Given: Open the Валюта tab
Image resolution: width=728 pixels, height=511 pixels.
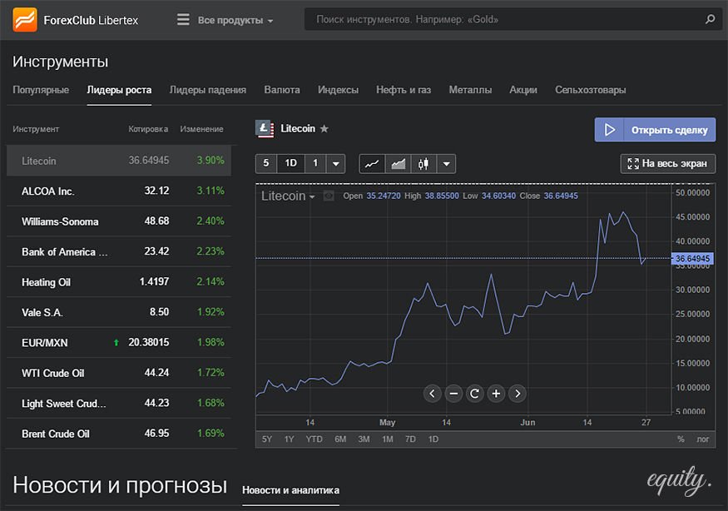Looking at the screenshot, I should point(282,90).
